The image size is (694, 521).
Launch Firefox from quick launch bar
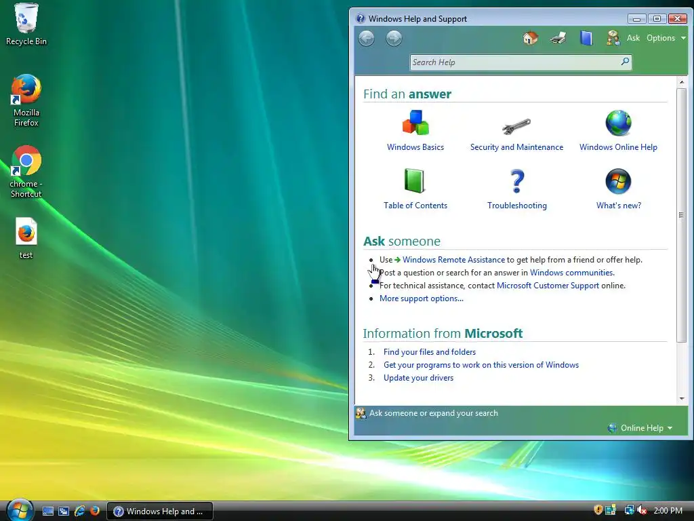click(95, 511)
